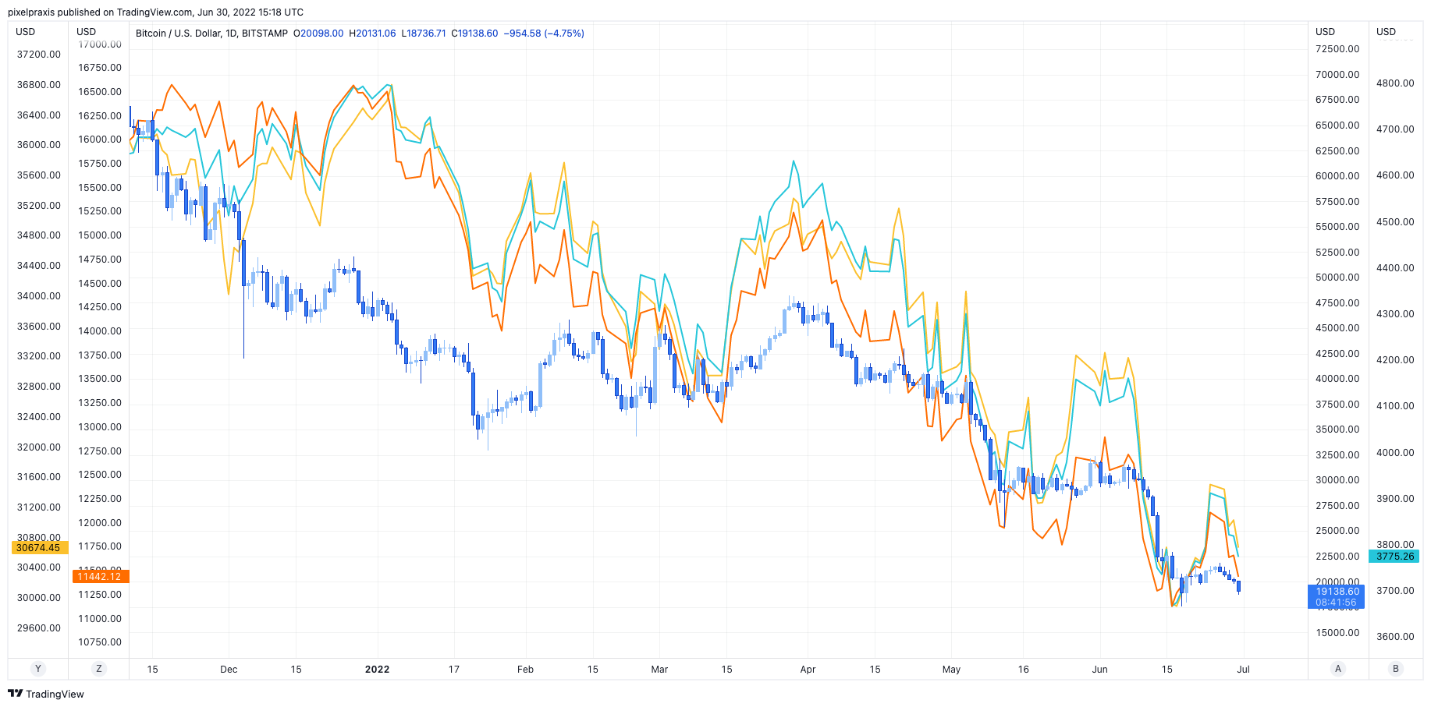The width and height of the screenshot is (1431, 707).
Task: Click the 3900.00 tick on the price scale
Action: pos(1395,499)
